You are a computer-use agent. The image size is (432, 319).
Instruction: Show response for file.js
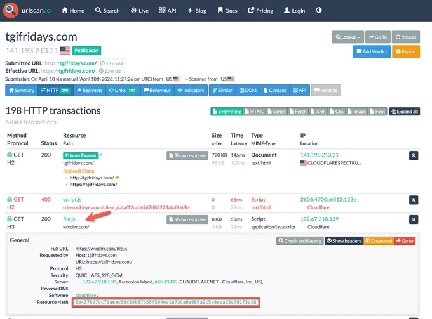187,219
